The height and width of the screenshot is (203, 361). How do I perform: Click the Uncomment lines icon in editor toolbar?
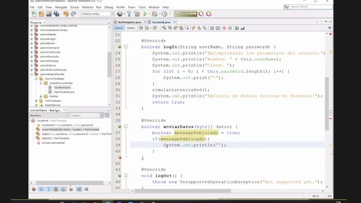(x=243, y=28)
